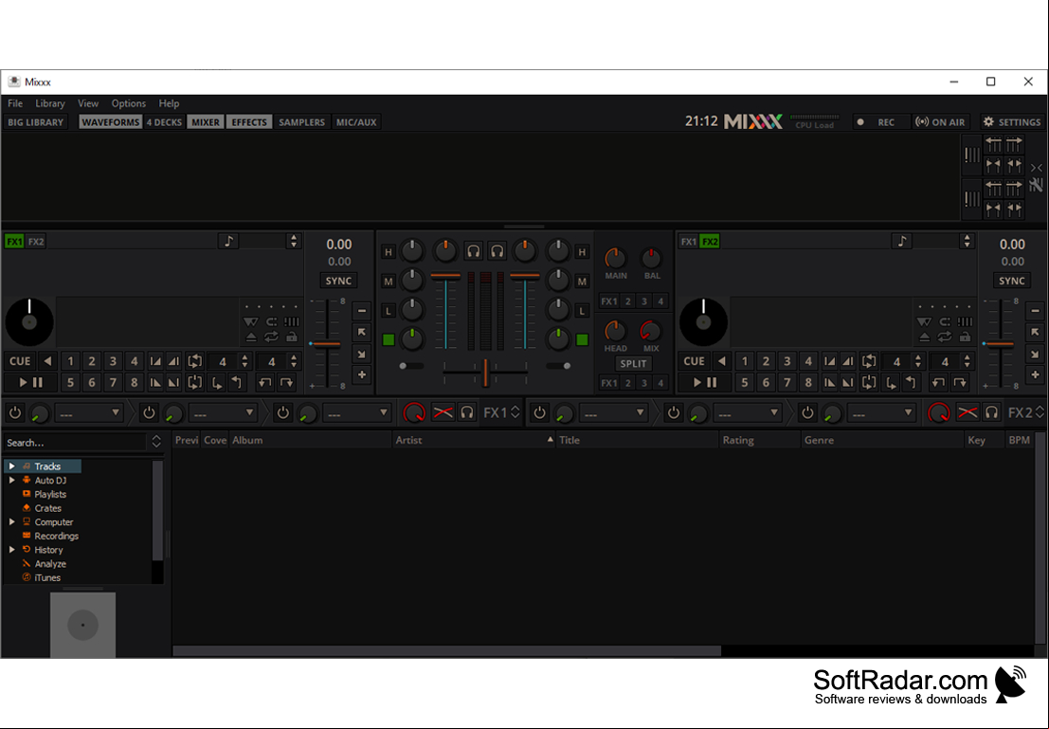Open first effect dropdown in FX2
Image resolution: width=1049 pixels, height=729 pixels.
tap(613, 413)
